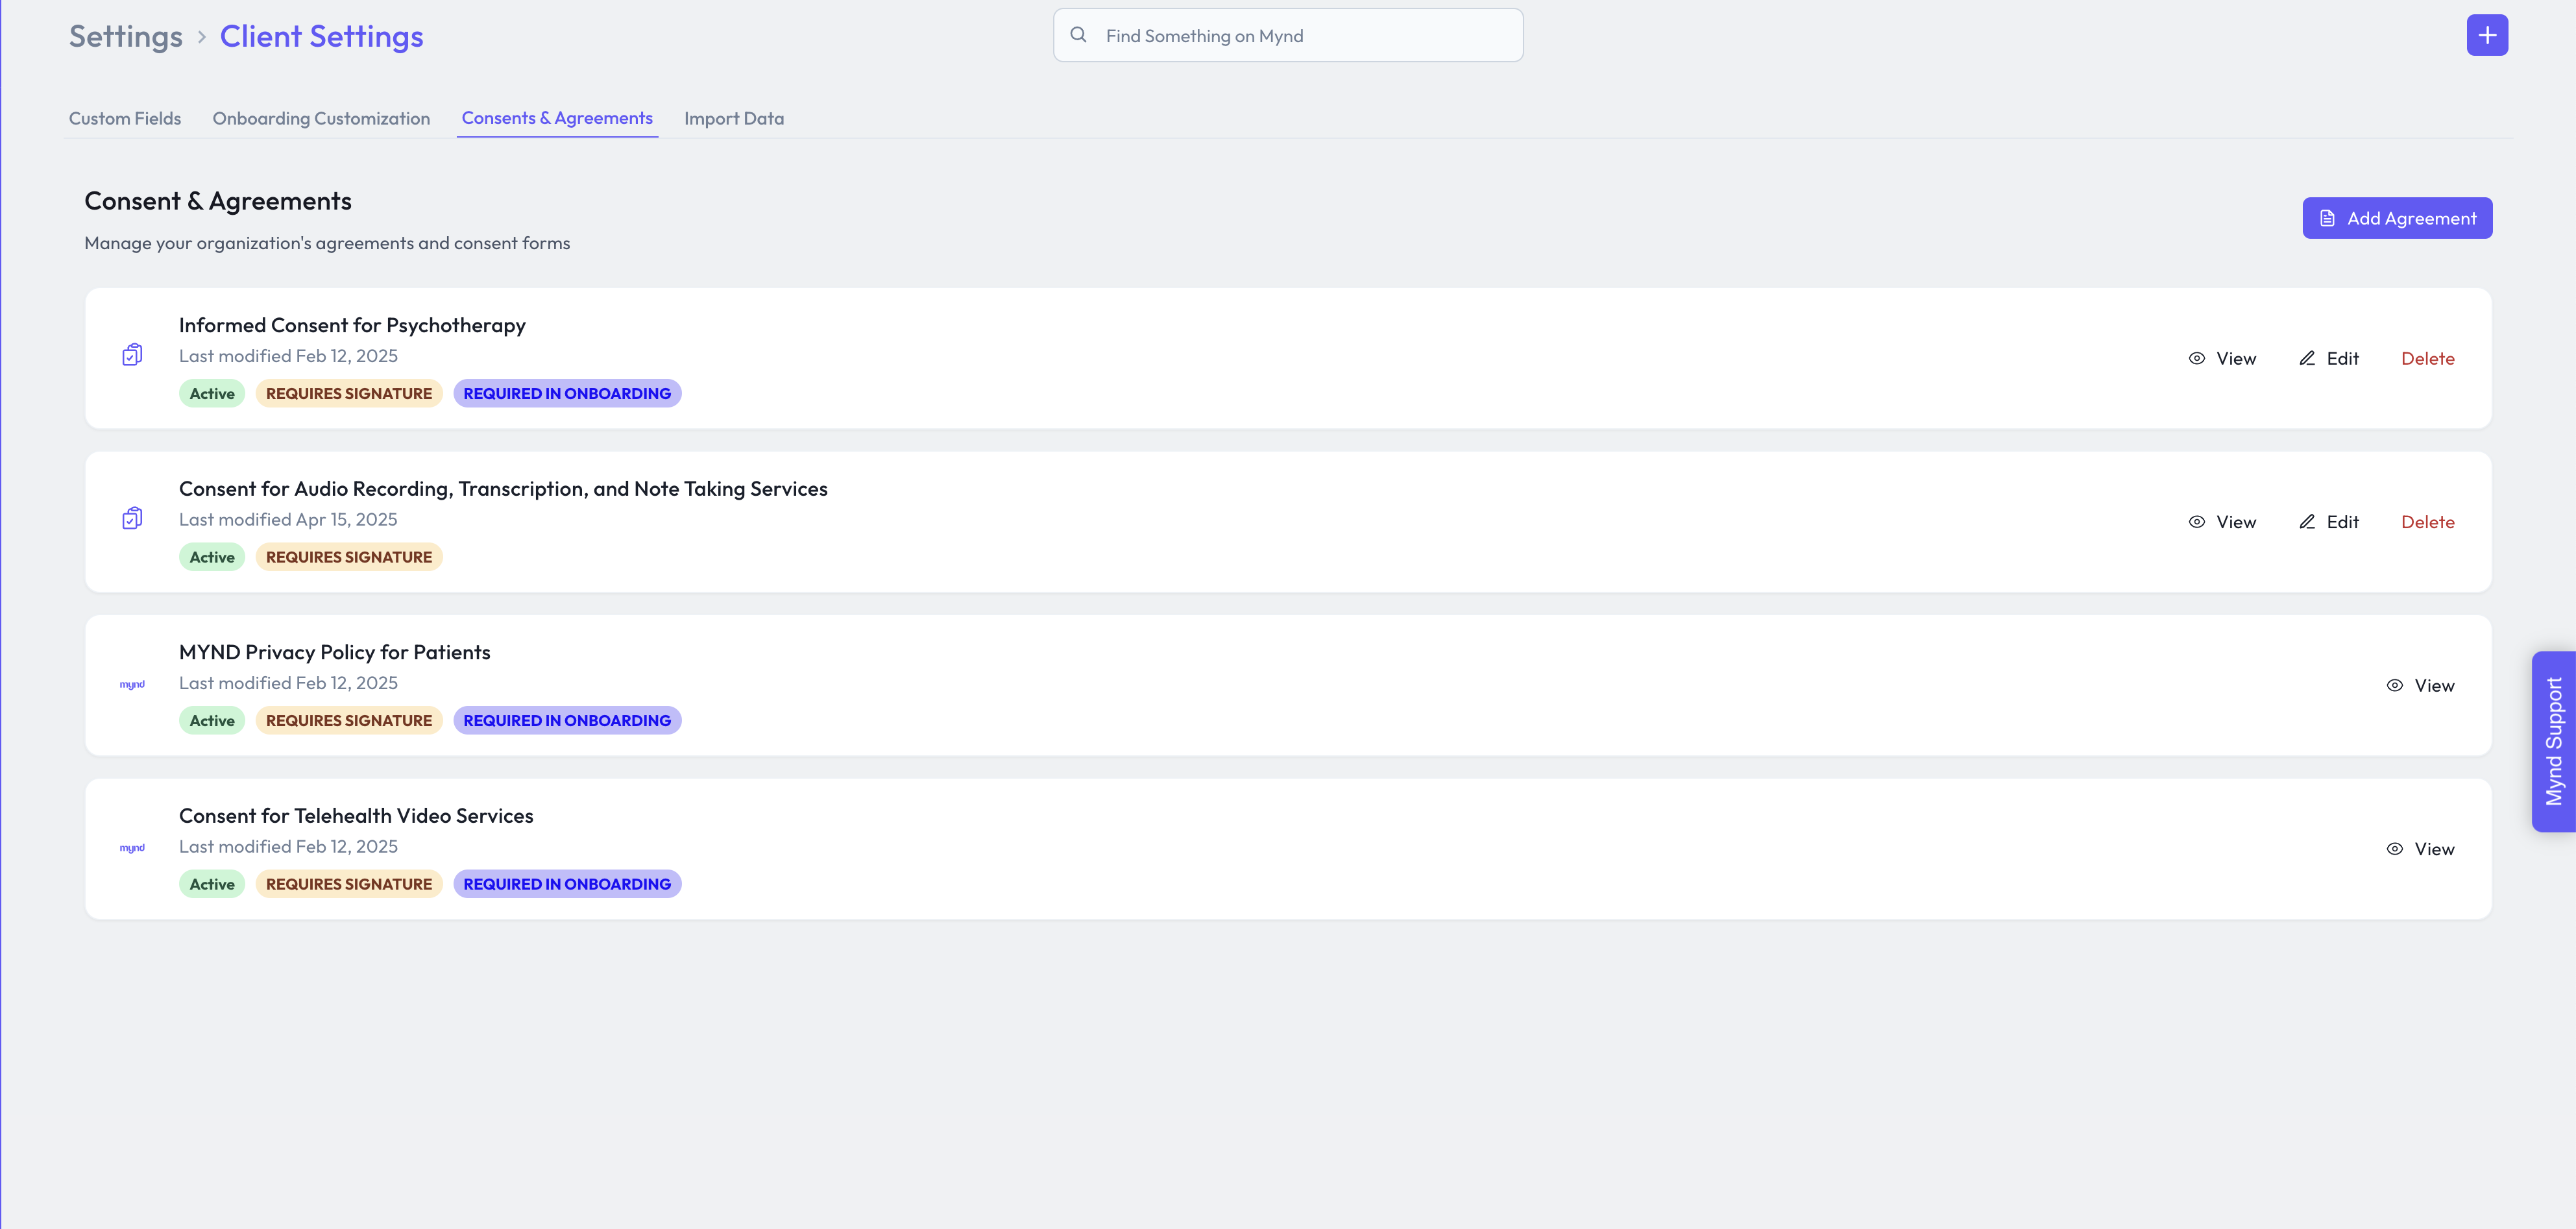Delete the Audio Recording consent agreement
This screenshot has height=1229, width=2576.
tap(2427, 522)
